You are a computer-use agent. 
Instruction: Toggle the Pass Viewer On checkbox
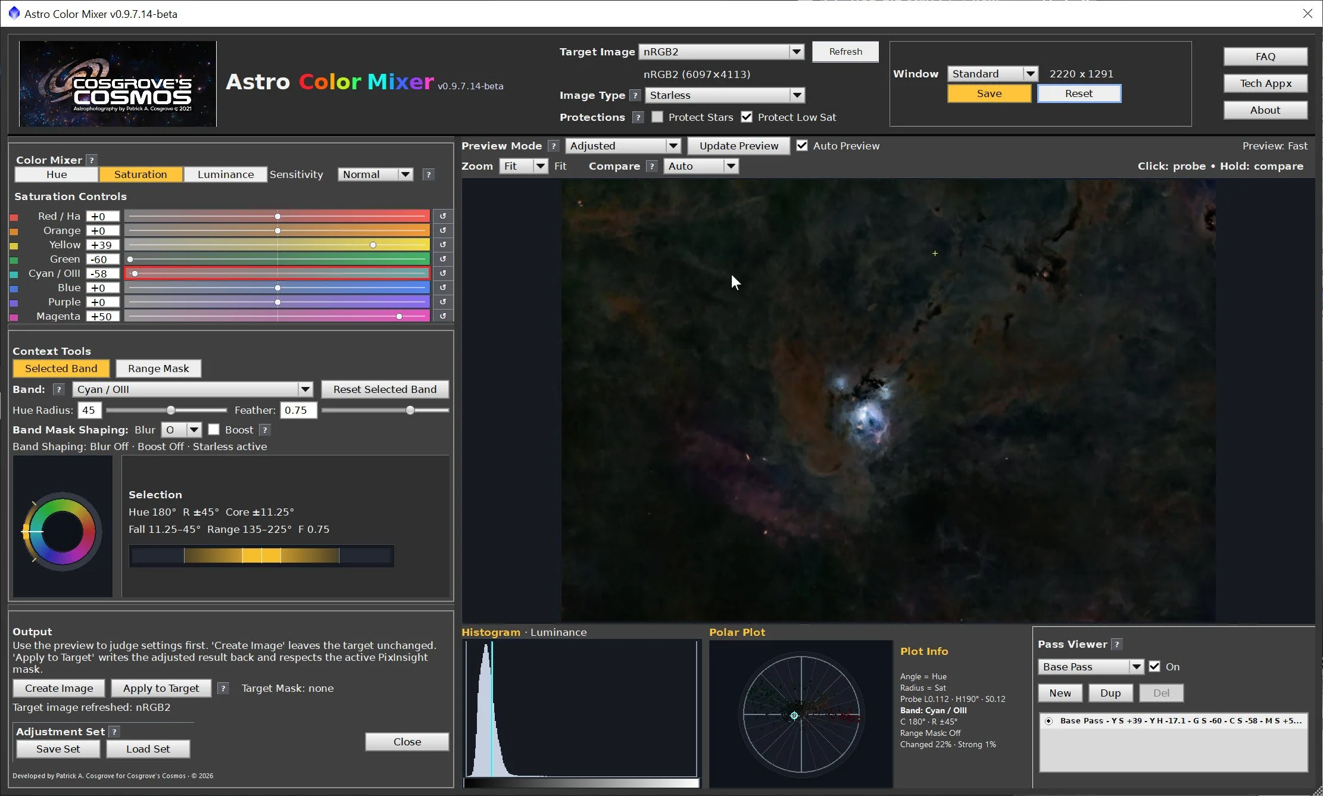coord(1154,667)
